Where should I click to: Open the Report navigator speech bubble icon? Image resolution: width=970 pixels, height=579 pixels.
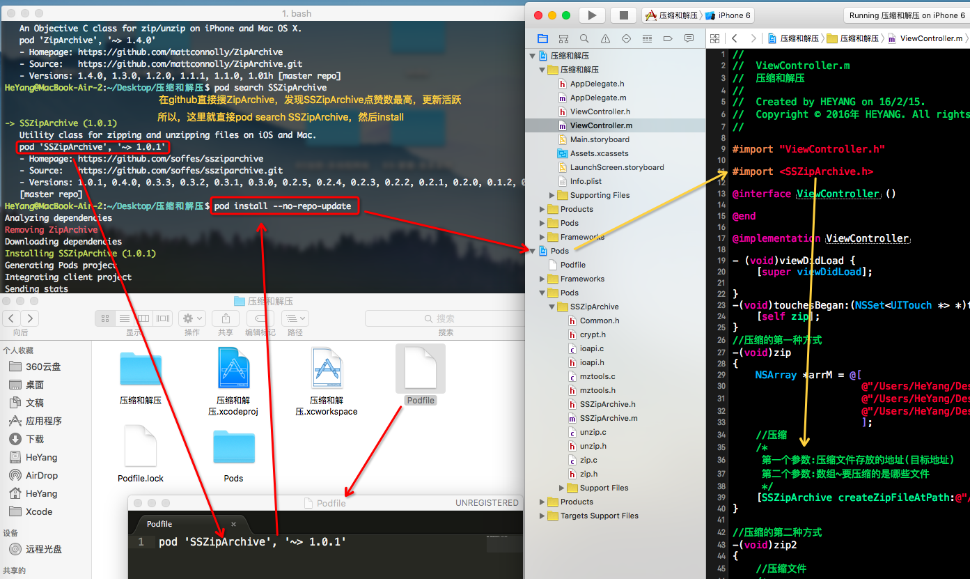click(689, 38)
